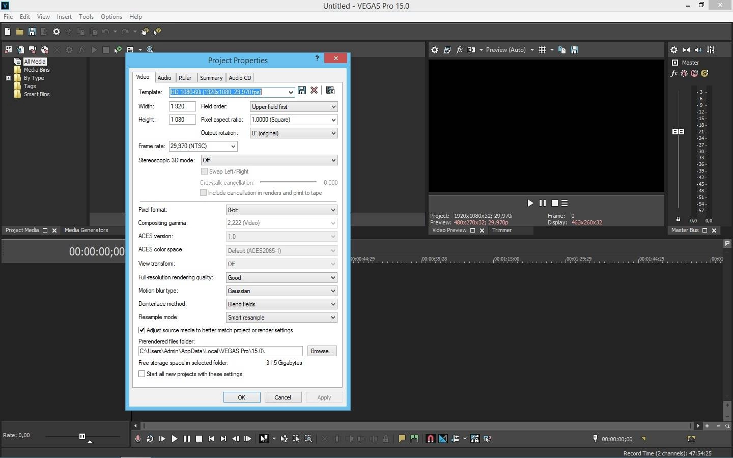Click the Import Media icon in Project Media

coord(20,50)
